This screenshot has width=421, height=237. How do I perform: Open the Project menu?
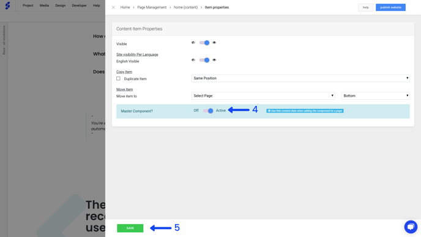28,6
